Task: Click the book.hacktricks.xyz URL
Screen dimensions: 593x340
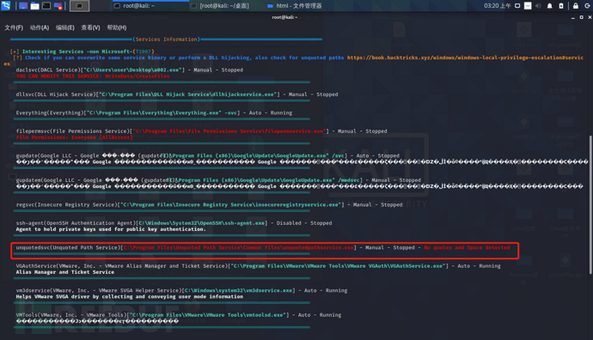Action: 465,58
